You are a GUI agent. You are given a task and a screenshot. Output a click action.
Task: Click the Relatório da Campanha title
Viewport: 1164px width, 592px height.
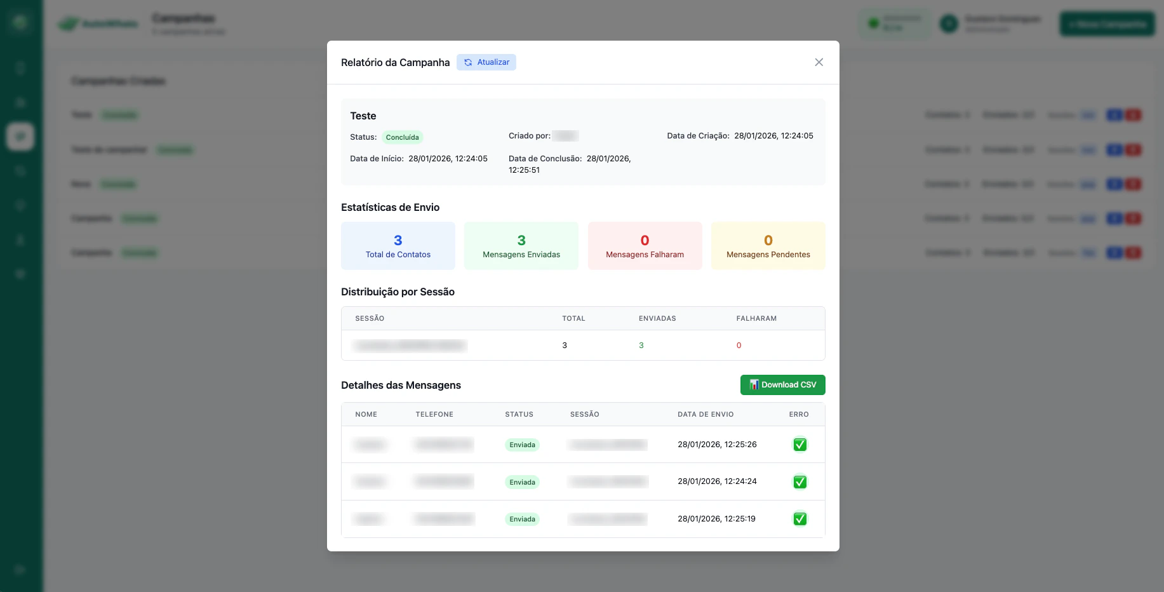(x=395, y=62)
